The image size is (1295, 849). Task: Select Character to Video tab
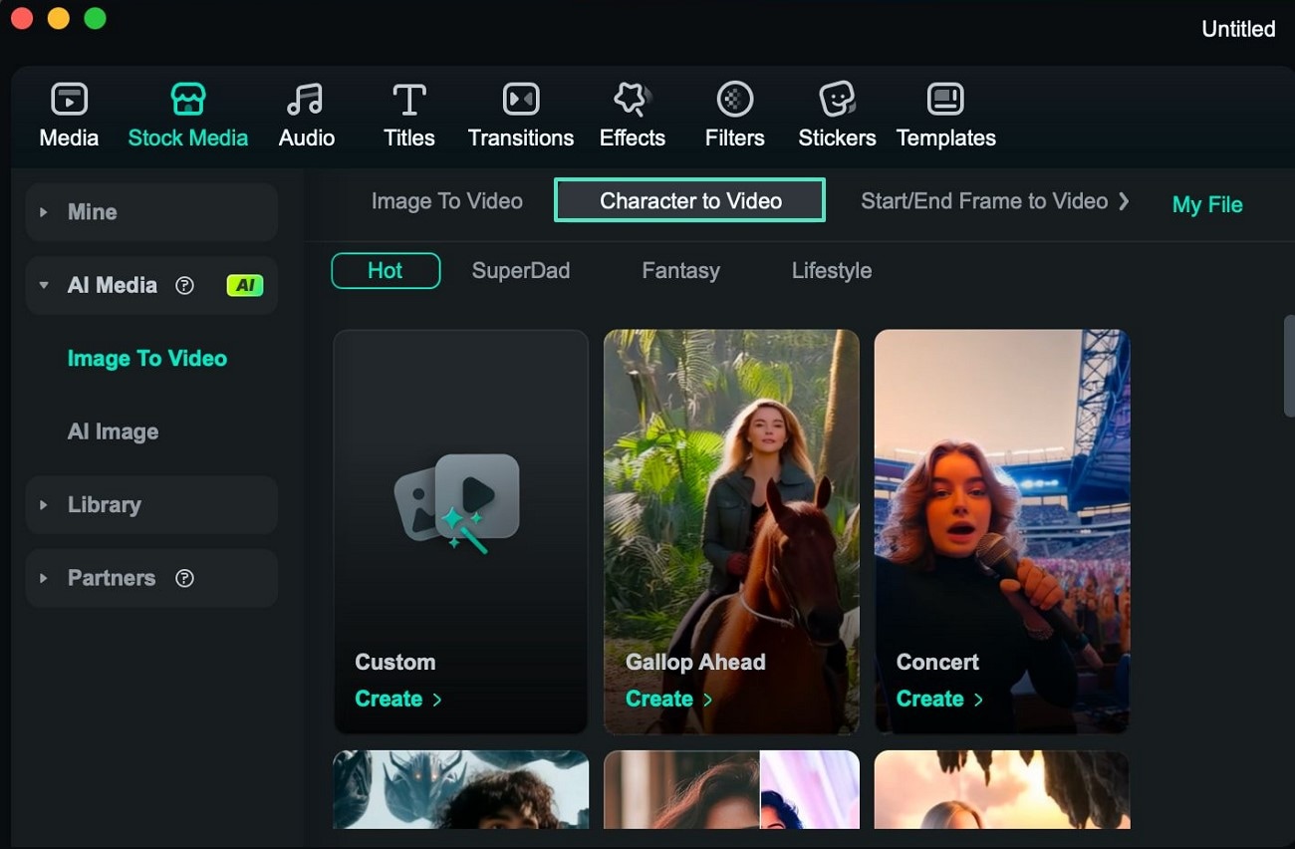point(690,200)
